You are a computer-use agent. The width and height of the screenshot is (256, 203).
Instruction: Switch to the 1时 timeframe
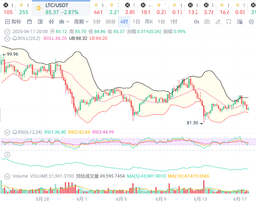[x=174, y=22]
